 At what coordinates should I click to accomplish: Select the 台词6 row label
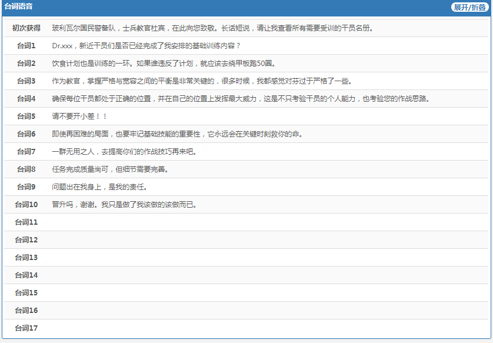tap(26, 134)
